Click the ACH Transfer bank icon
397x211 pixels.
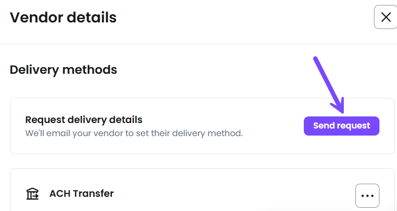pyautogui.click(x=32, y=194)
